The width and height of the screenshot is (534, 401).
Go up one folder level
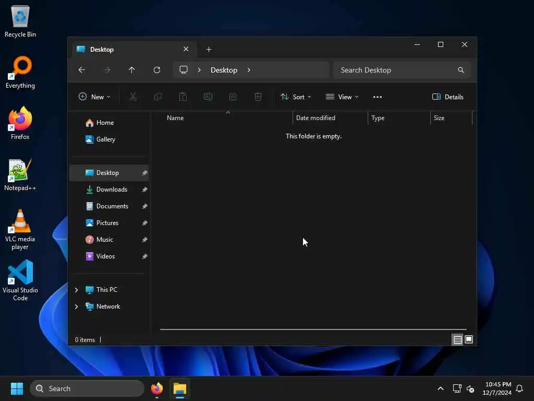coord(132,70)
